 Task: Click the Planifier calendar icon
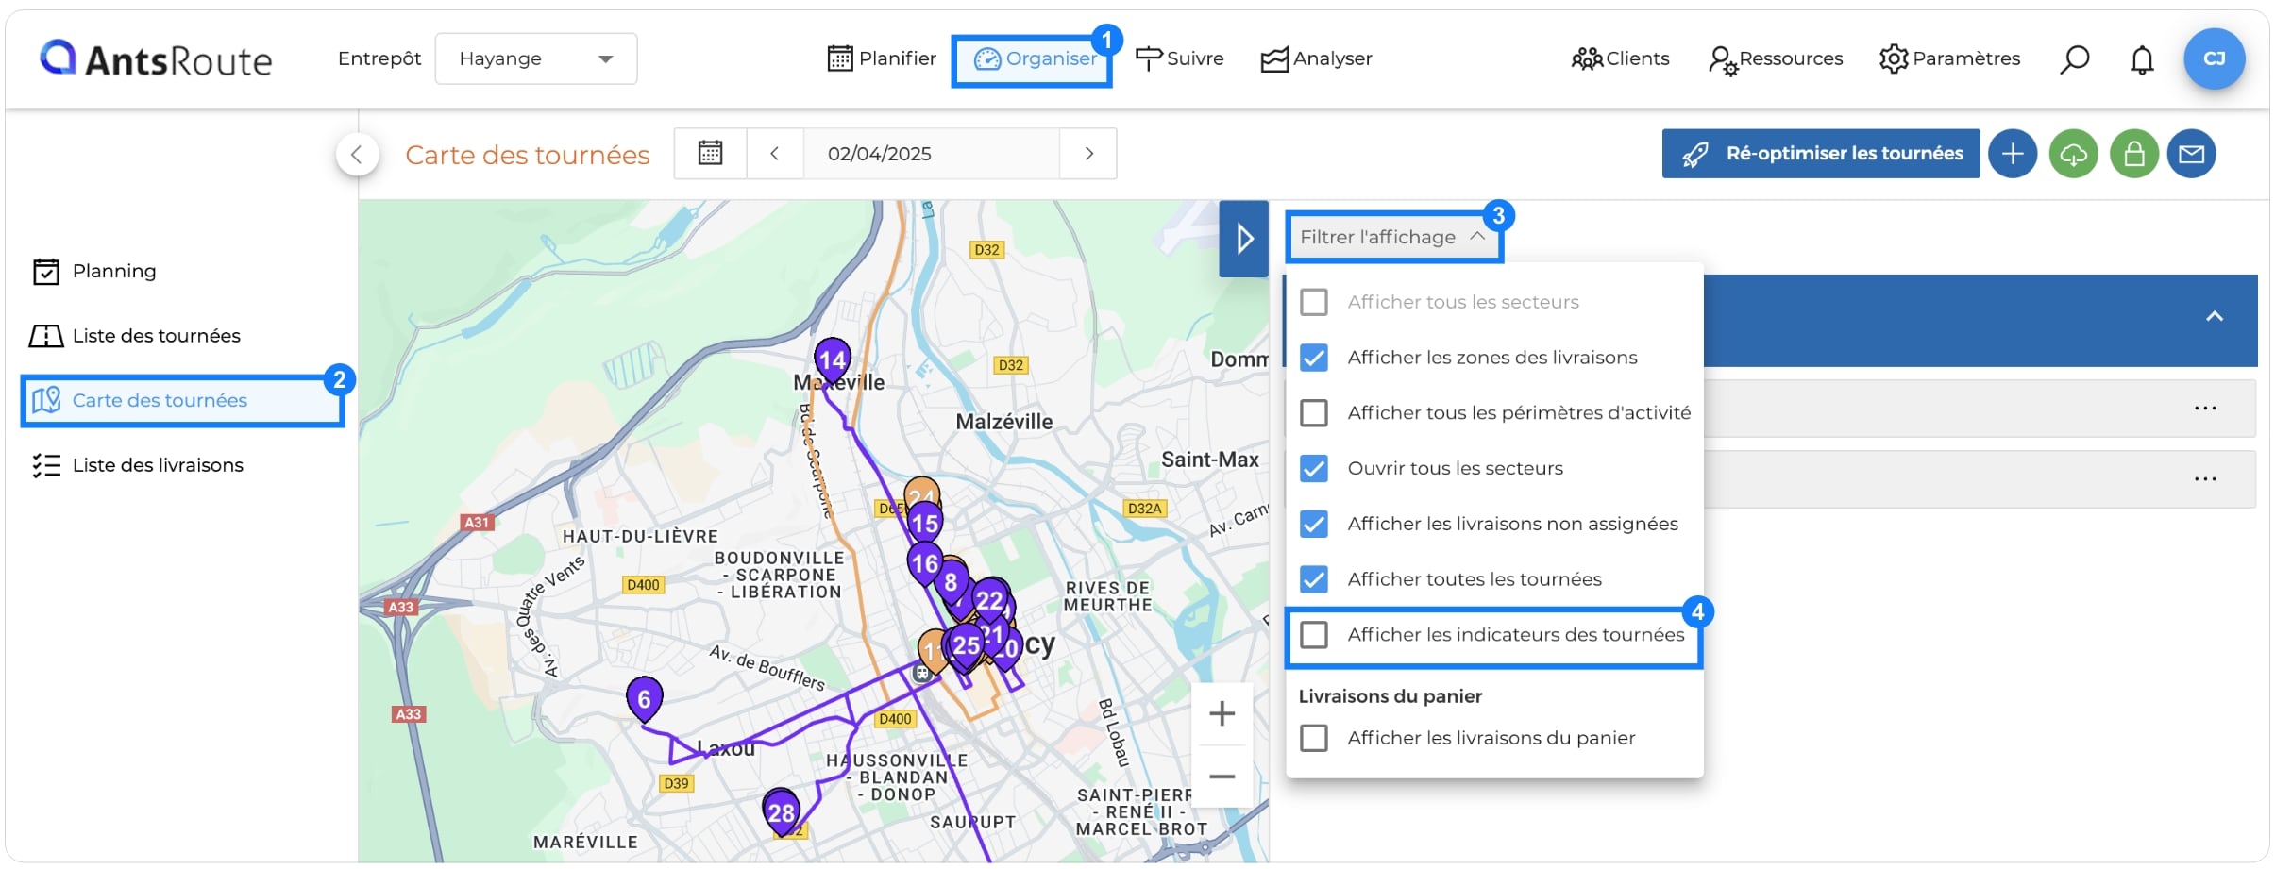click(839, 58)
